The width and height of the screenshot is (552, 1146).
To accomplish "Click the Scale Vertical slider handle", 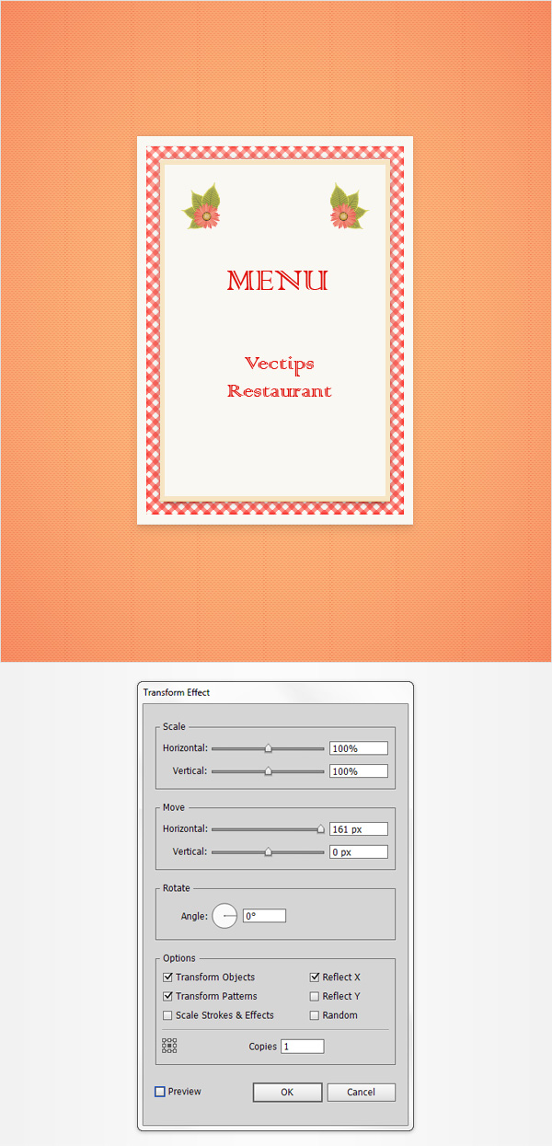I will [268, 771].
